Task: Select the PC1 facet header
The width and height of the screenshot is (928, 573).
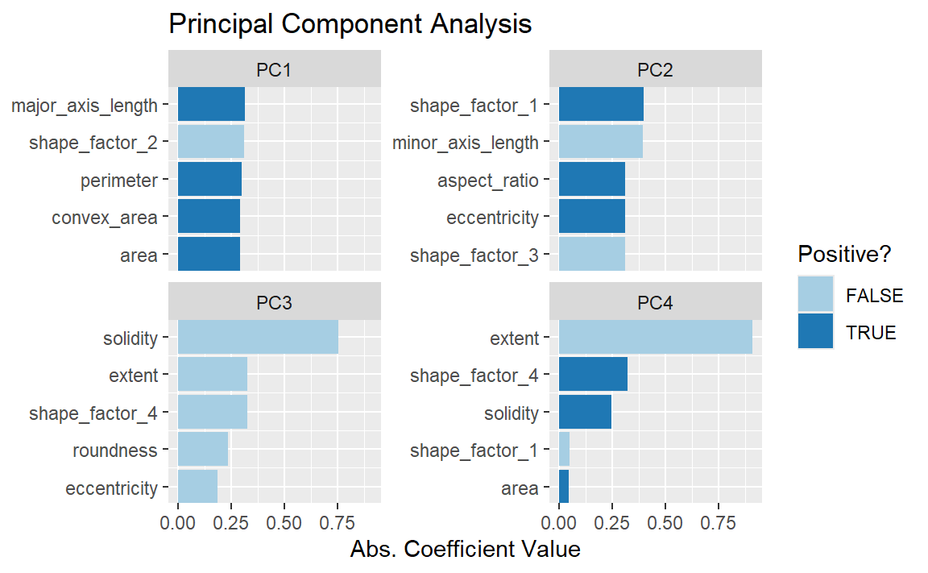Action: pyautogui.click(x=274, y=70)
